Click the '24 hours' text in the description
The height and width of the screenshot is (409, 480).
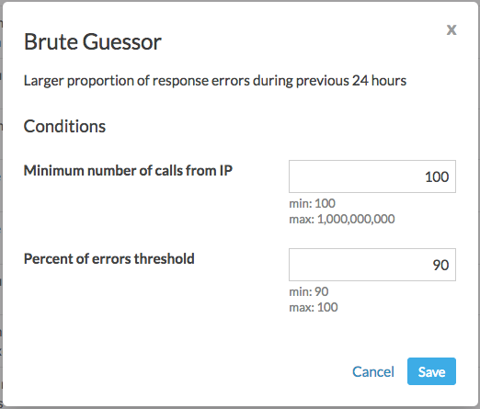tap(379, 81)
